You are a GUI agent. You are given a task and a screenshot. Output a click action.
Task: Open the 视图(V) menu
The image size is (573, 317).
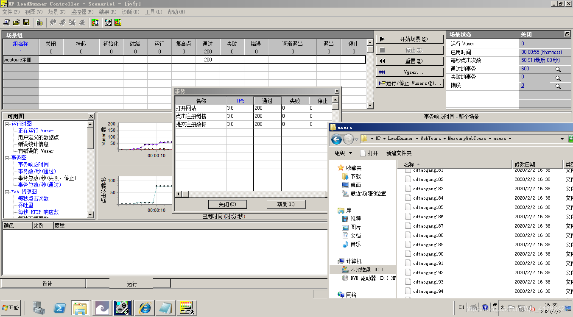(34, 12)
